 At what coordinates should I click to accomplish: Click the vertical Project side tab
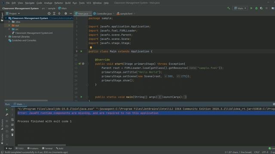point(2,17)
